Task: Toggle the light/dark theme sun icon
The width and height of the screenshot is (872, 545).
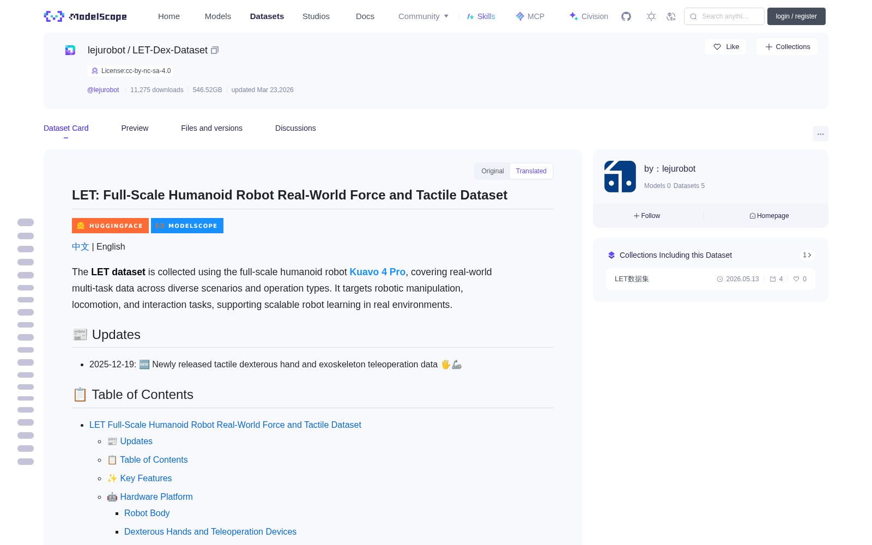Action: (651, 16)
